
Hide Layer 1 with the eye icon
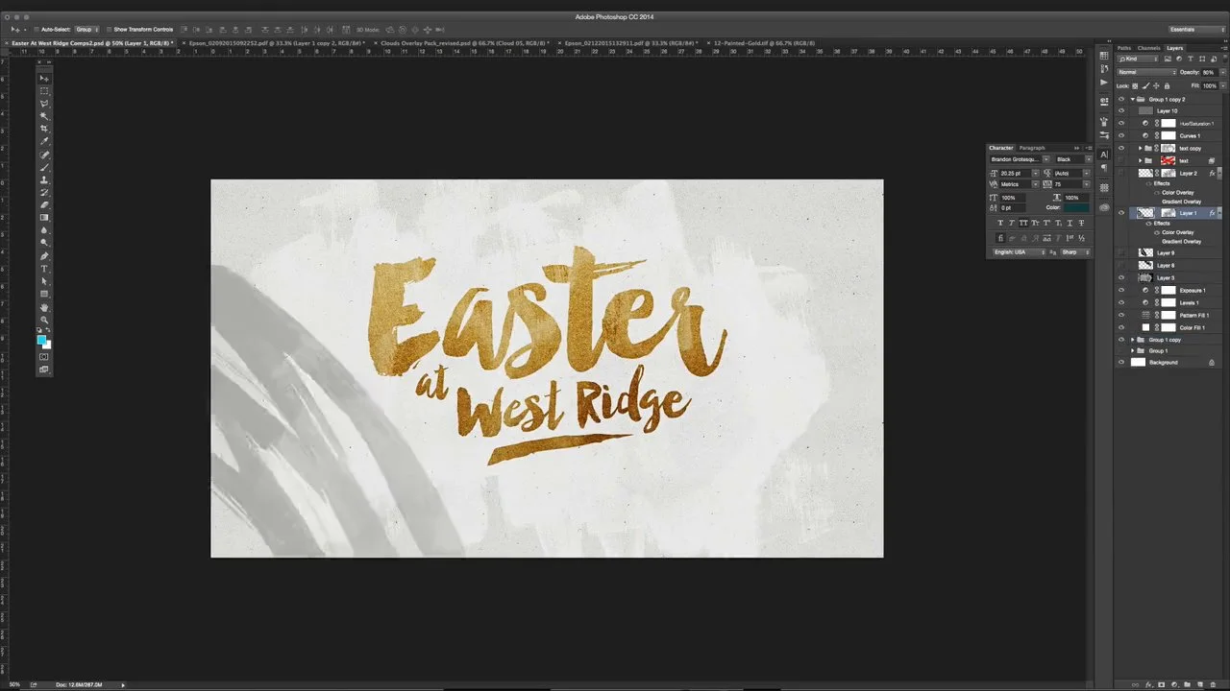[1120, 212]
